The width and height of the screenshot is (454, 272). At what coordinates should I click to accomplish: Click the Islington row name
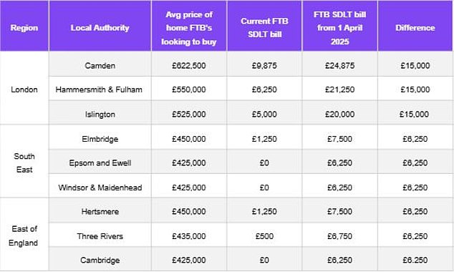coord(100,113)
